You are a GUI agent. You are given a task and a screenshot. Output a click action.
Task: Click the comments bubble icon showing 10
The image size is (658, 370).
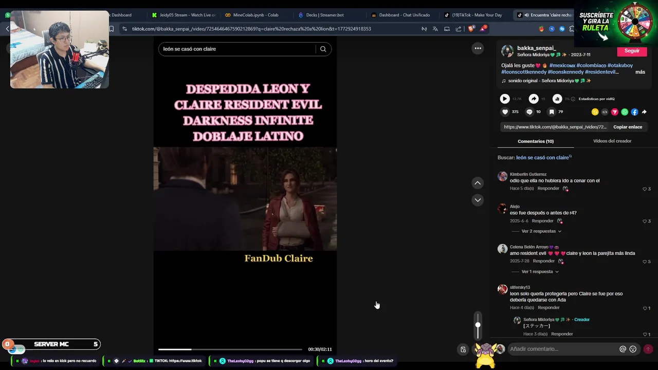(x=529, y=112)
